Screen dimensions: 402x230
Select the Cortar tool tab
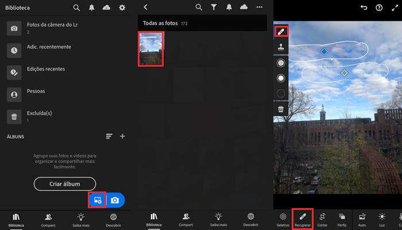[x=322, y=218]
